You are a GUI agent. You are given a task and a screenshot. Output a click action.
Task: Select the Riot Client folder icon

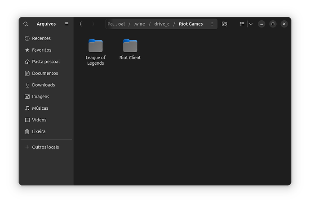pos(130,46)
